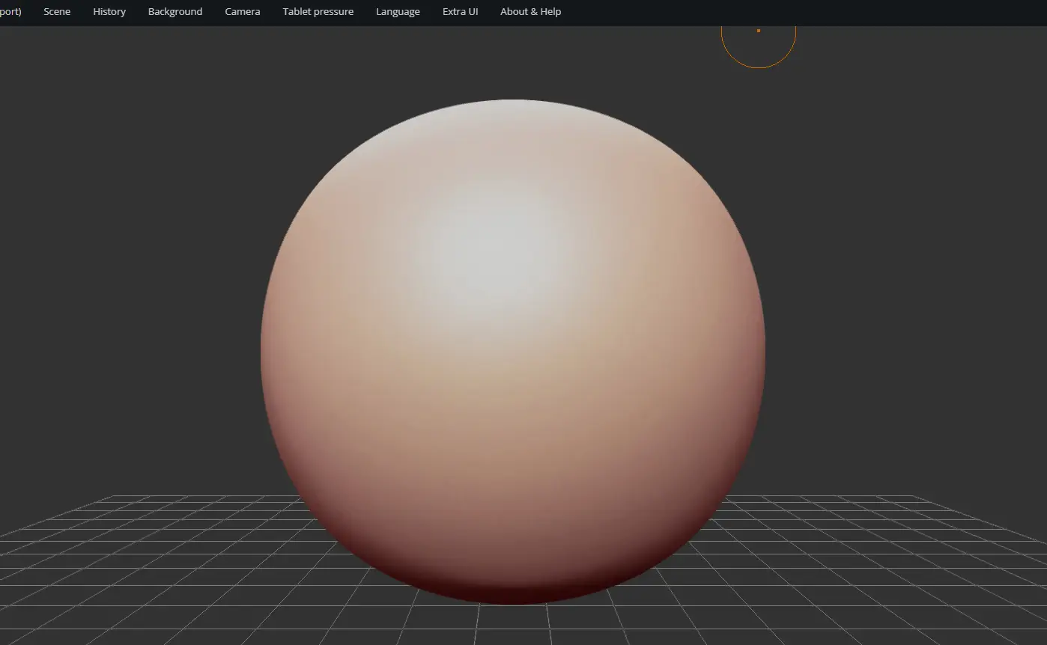Viewport: 1047px width, 645px height.
Task: Open the Extra UI menu
Action: coord(460,12)
